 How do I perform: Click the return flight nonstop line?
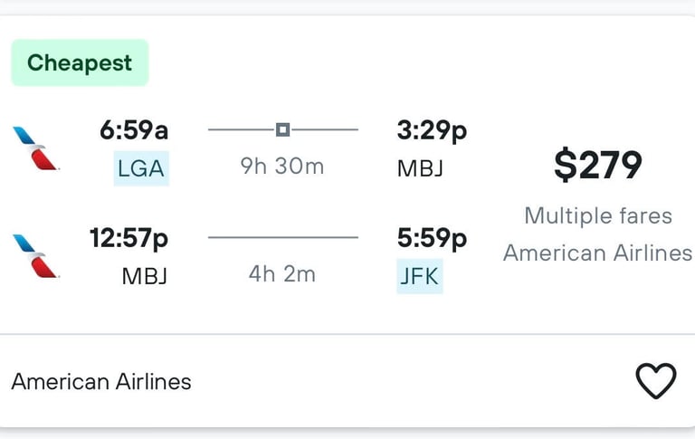283,237
